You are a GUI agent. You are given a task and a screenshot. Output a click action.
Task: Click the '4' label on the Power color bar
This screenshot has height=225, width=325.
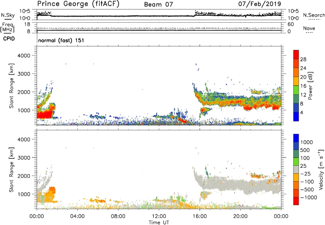(301, 112)
